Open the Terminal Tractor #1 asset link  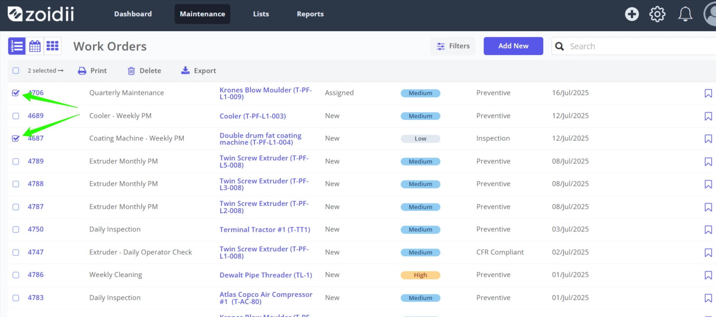(x=265, y=230)
